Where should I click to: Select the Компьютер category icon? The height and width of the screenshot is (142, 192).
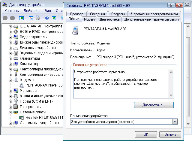[16, 64]
